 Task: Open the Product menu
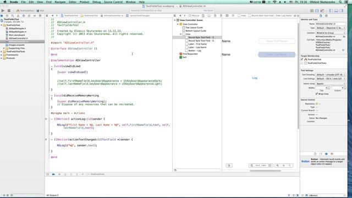pos(84,2)
